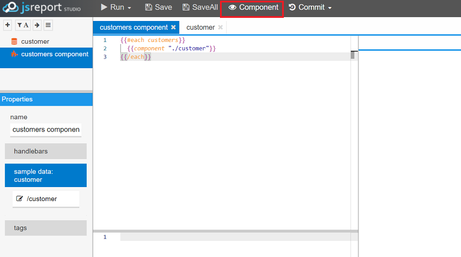Click the eye icon on Component button
The width and height of the screenshot is (461, 257).
point(232,7)
